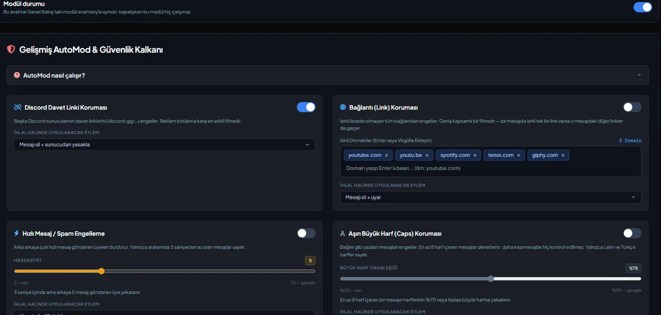Click the Aşırı Büyük Harf (Caps) Koruması title

(395, 234)
